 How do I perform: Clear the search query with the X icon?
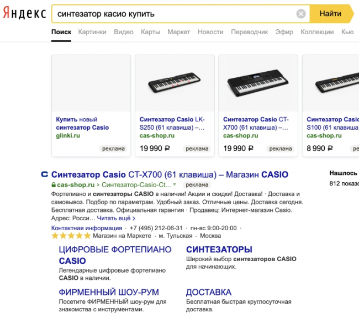pyautogui.click(x=301, y=14)
